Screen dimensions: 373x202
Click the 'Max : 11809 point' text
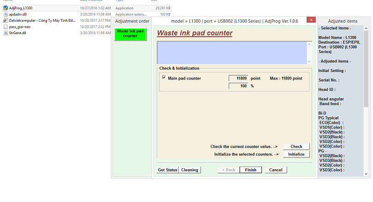(286, 78)
